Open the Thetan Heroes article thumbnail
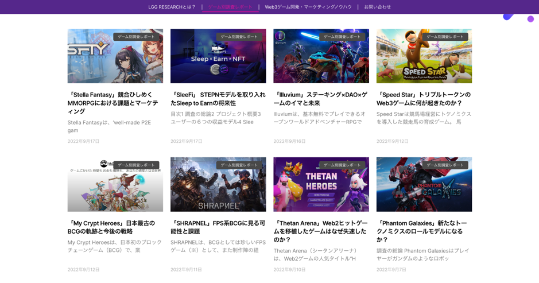539x283 pixels. pos(321,184)
